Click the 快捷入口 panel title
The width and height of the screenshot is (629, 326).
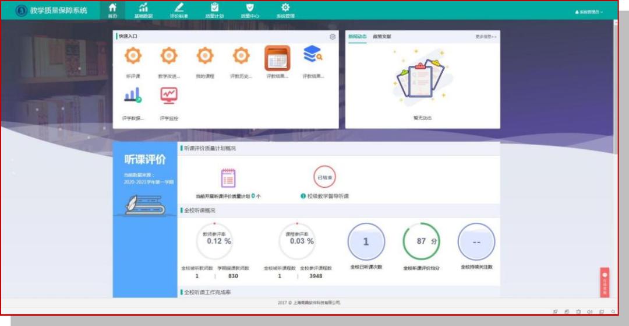[x=128, y=37]
